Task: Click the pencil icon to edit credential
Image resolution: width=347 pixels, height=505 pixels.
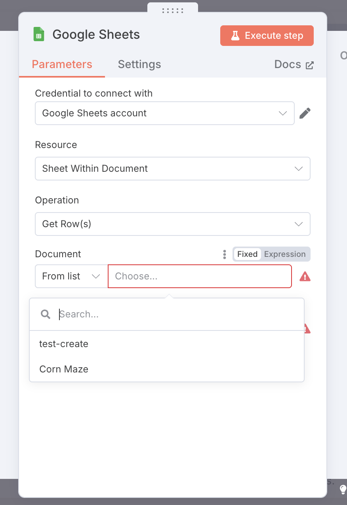Action: (x=305, y=113)
